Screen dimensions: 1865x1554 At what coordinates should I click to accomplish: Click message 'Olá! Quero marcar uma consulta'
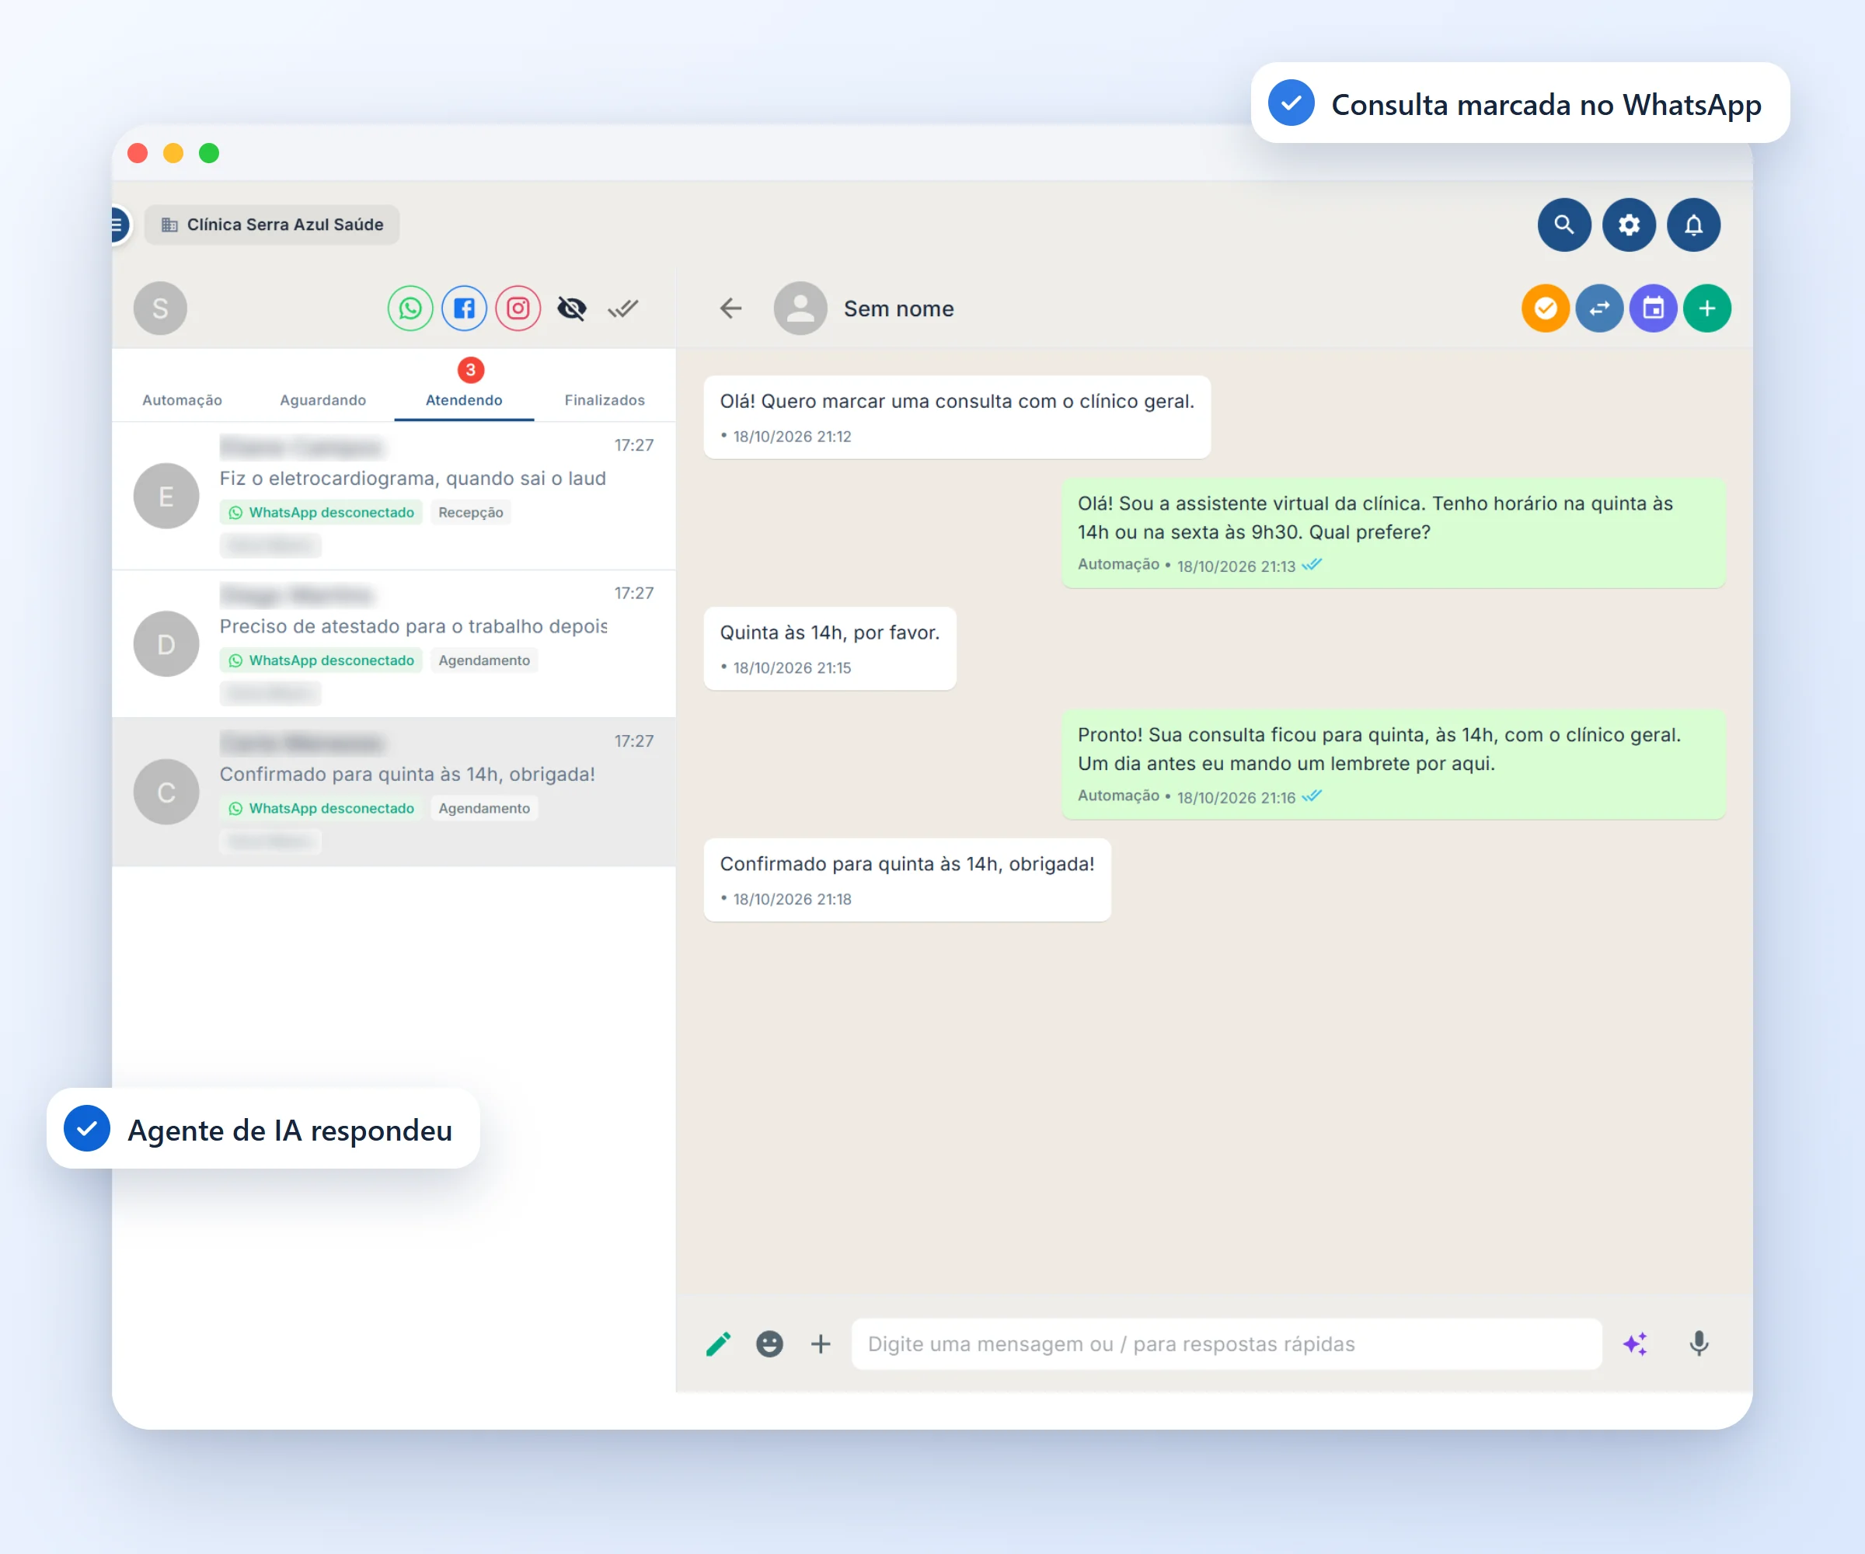(x=957, y=417)
